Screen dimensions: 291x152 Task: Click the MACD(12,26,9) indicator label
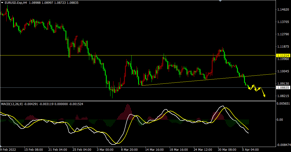coord(12,104)
